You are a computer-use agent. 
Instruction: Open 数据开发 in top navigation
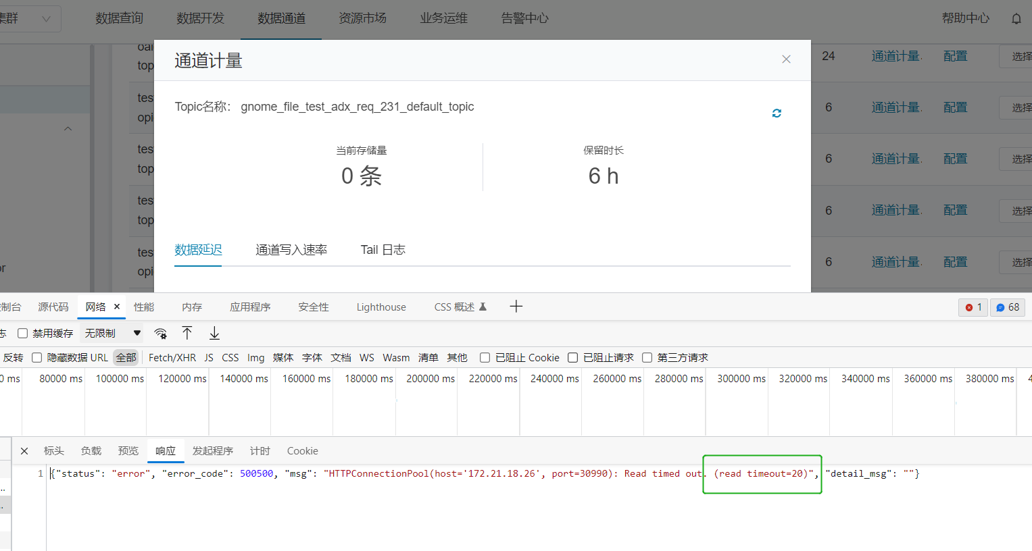click(x=200, y=18)
